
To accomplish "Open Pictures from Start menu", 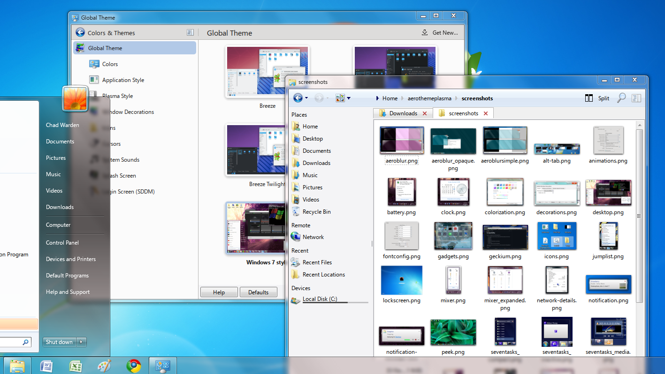I will (56, 158).
